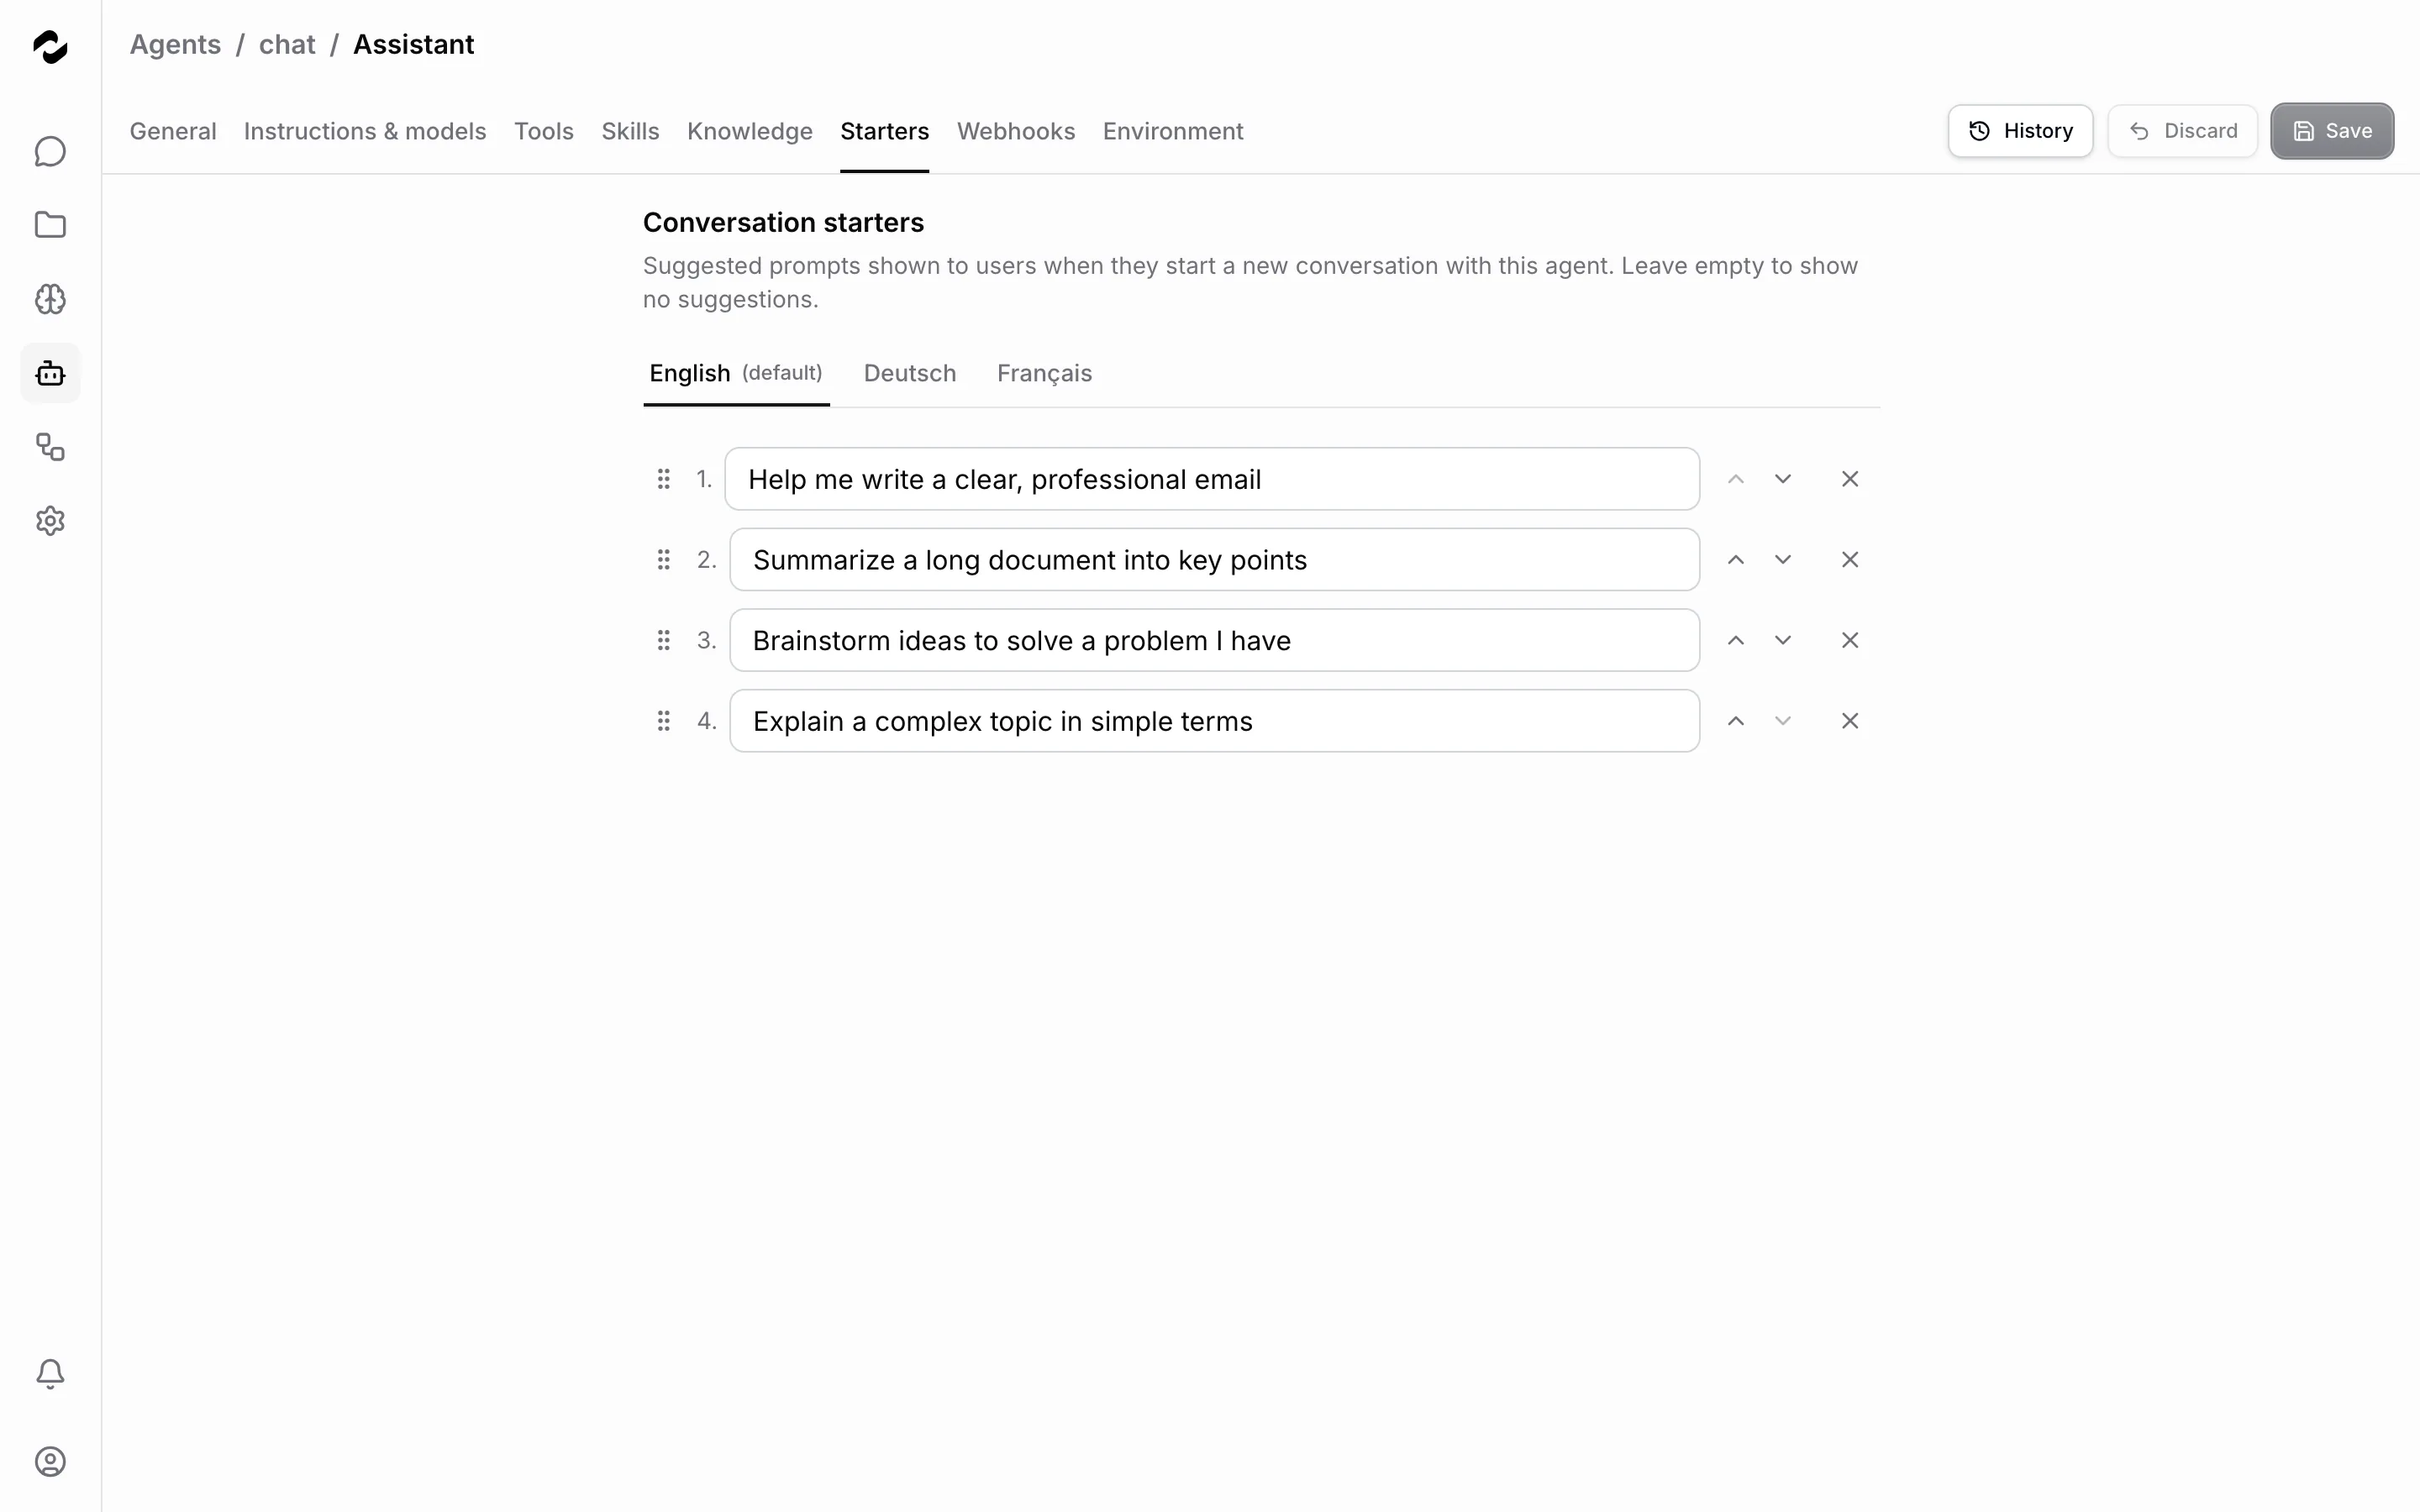The height and width of the screenshot is (1512, 2420).
Task: Switch to the Deutsch language tab
Action: click(910, 373)
